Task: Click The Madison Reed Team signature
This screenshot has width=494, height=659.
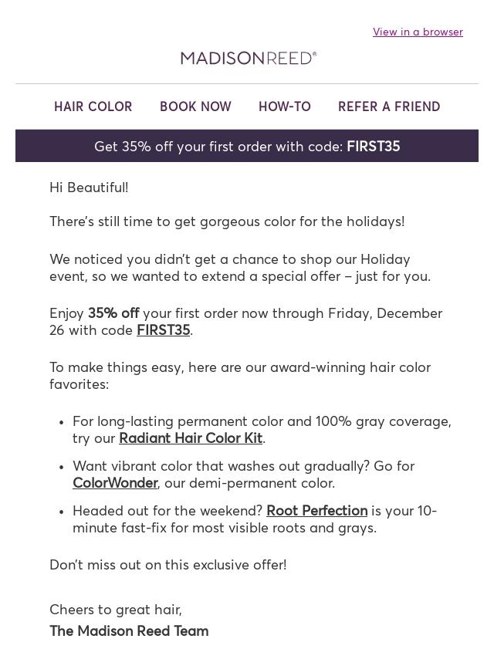Action: 129,631
